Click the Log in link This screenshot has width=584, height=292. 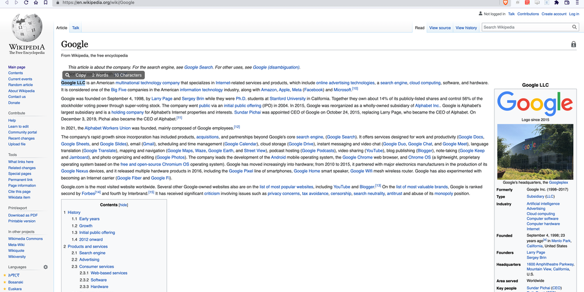click(x=574, y=14)
